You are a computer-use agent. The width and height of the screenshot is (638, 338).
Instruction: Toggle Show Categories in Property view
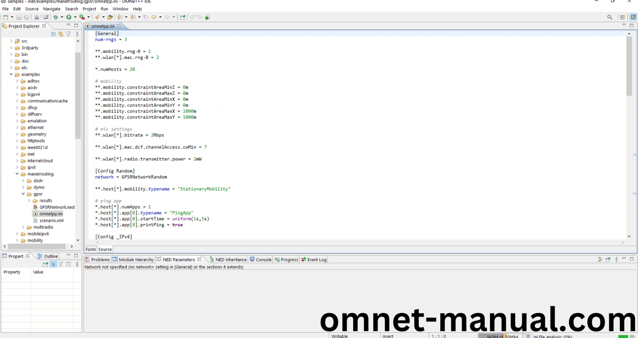[x=53, y=264]
